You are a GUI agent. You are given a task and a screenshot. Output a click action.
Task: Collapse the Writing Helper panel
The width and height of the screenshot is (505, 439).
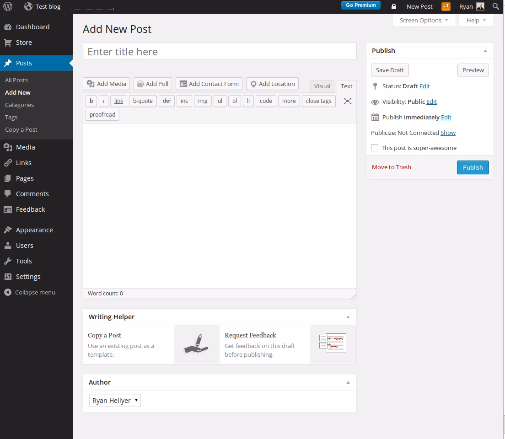(x=348, y=317)
